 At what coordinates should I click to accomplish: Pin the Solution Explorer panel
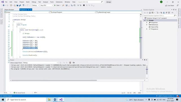[174, 10]
